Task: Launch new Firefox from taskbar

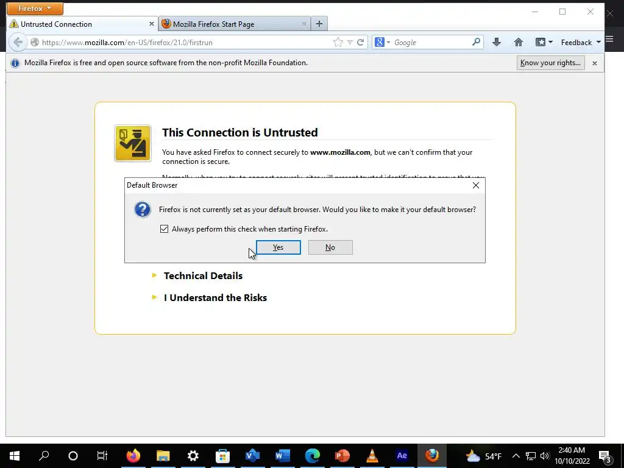Action: click(133, 456)
